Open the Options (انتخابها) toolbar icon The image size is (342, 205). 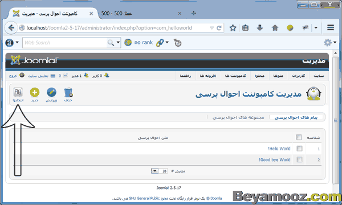tap(18, 93)
